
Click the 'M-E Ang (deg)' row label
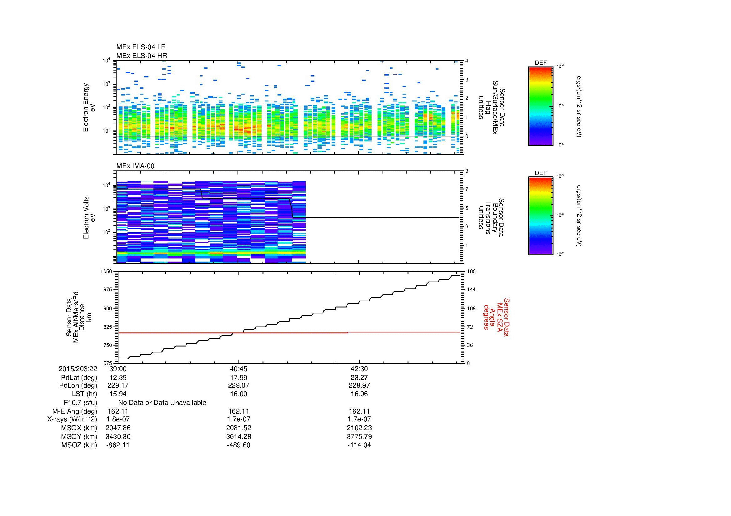[x=75, y=411]
